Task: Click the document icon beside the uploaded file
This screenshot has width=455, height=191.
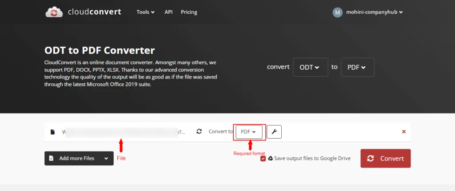Action: coord(52,132)
